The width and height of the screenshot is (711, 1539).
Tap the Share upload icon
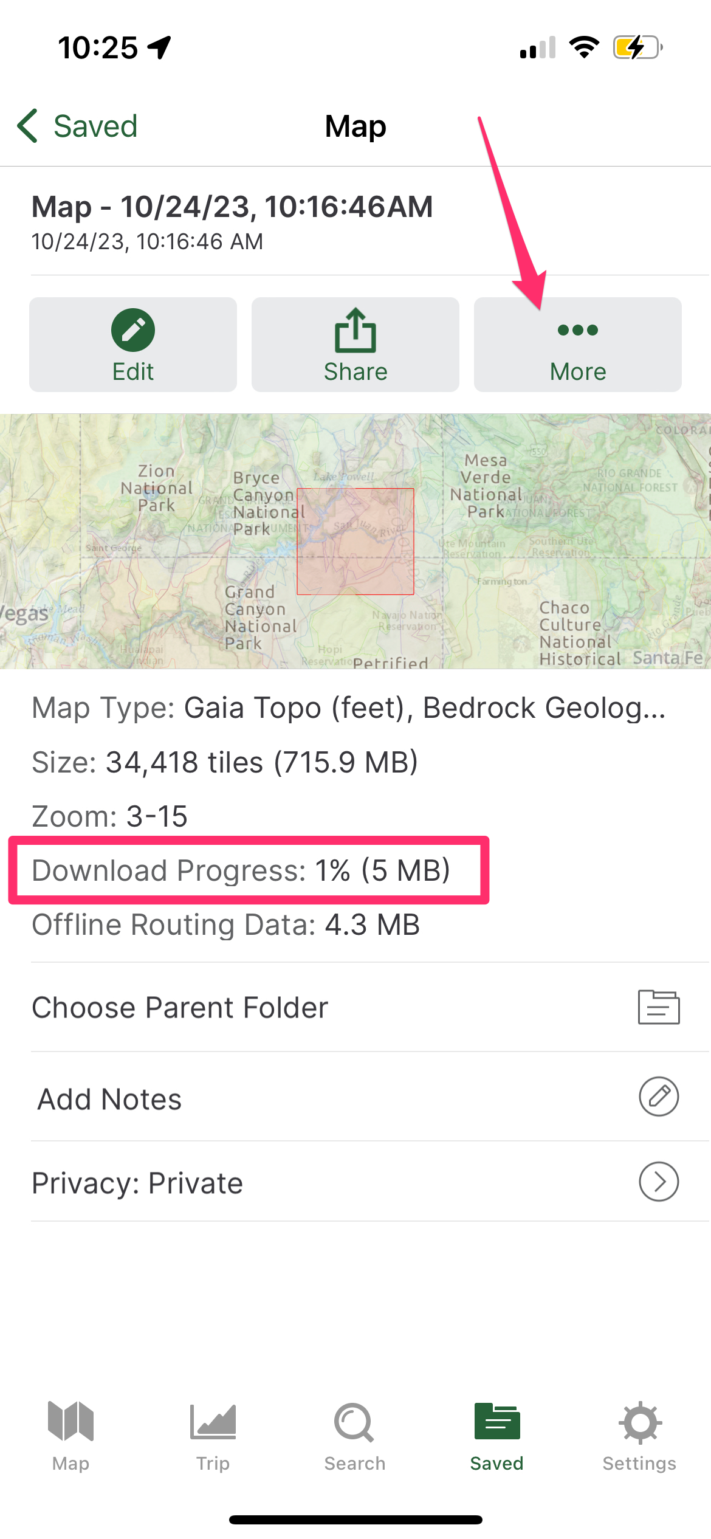pos(355,330)
